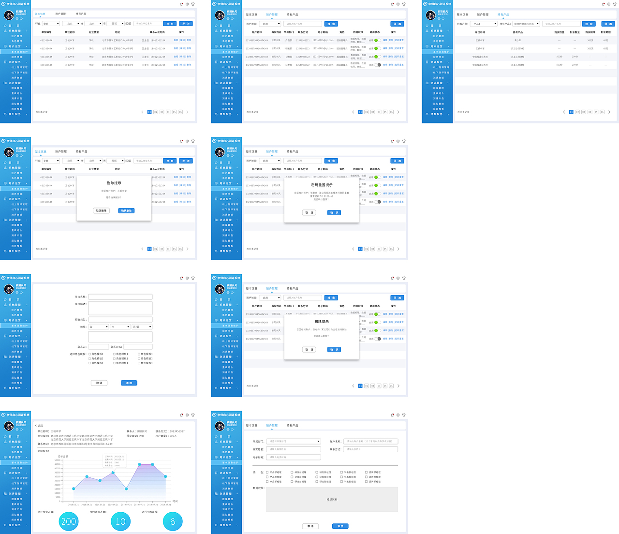Tick the first 角色模板1 checkbox in the unit form
The height and width of the screenshot is (534, 619).
tap(90, 354)
